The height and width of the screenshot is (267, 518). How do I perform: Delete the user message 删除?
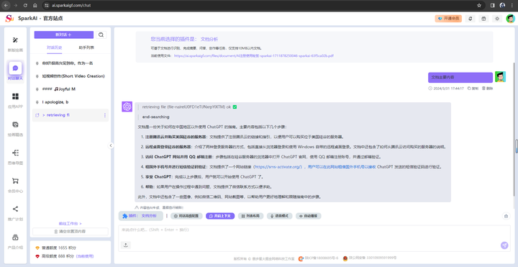click(x=487, y=89)
